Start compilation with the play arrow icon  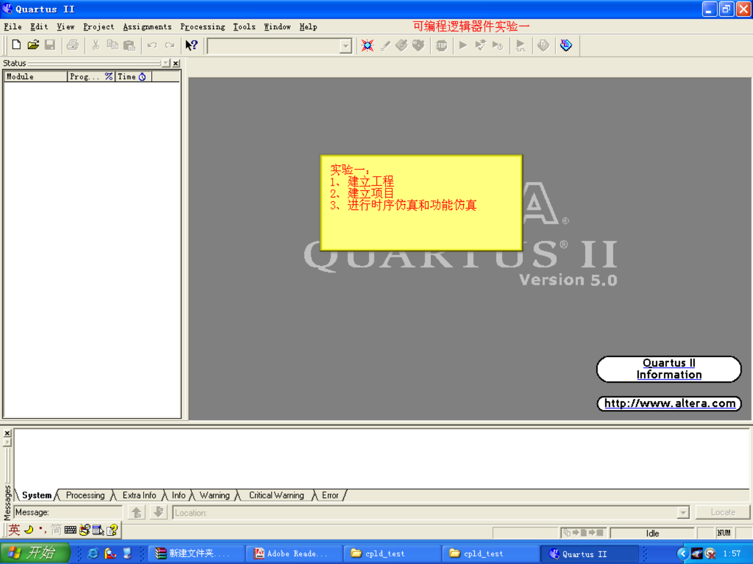[x=463, y=45]
